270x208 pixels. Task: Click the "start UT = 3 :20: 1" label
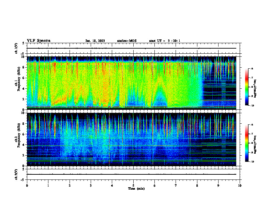point(165,41)
